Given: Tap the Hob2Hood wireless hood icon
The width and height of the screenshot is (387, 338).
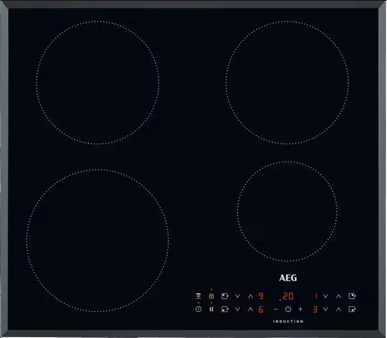Looking at the screenshot, I should (198, 296).
